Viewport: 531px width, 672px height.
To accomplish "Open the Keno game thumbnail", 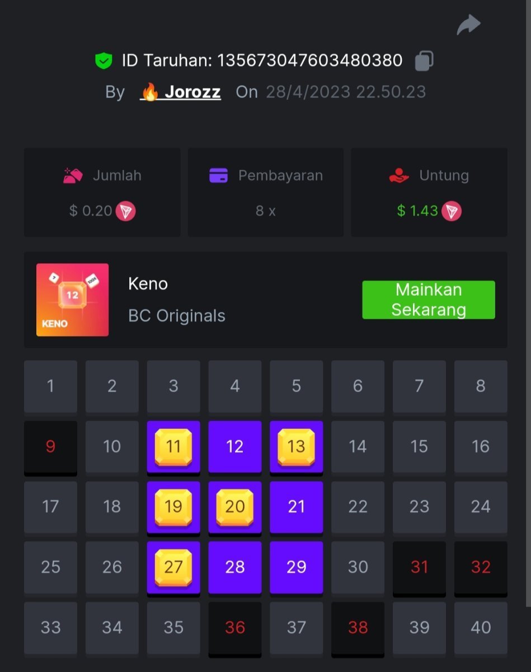I will (x=73, y=300).
